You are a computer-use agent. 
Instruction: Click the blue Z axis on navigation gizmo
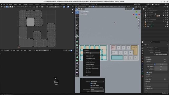136,15
